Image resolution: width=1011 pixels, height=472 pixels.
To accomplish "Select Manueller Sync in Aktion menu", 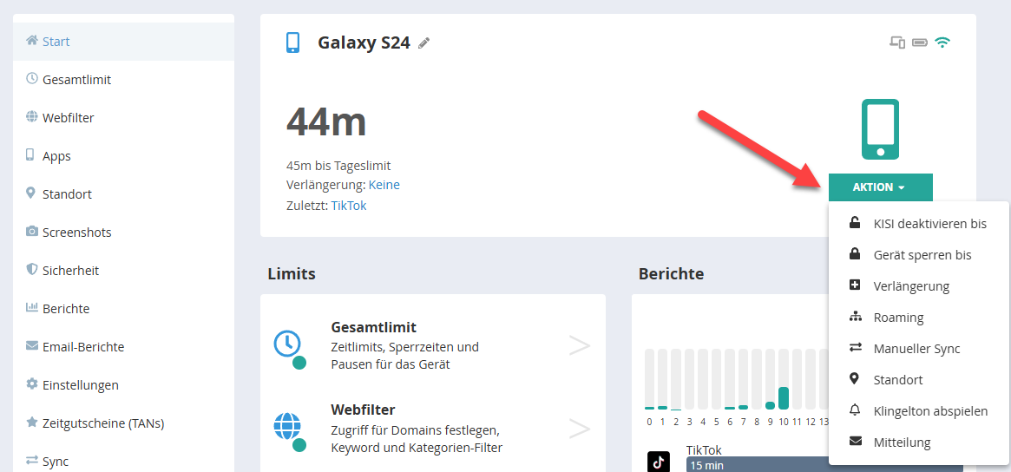I will [919, 348].
